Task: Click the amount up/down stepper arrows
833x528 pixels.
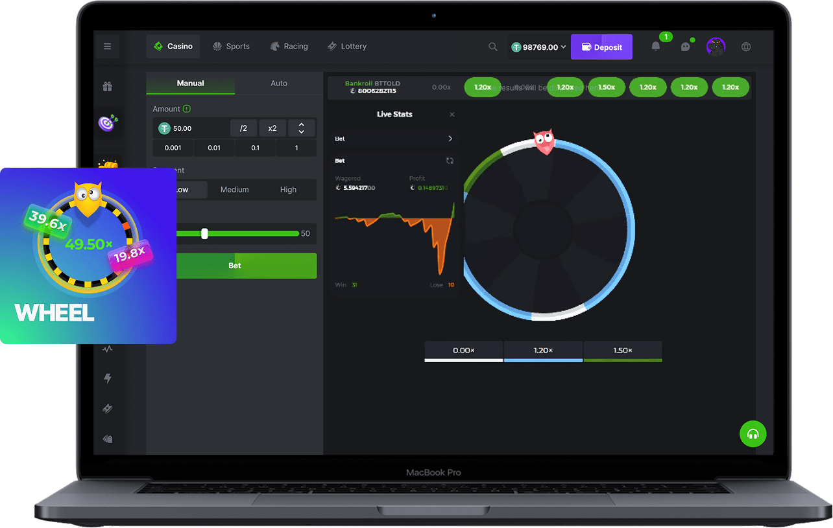Action: (x=301, y=128)
